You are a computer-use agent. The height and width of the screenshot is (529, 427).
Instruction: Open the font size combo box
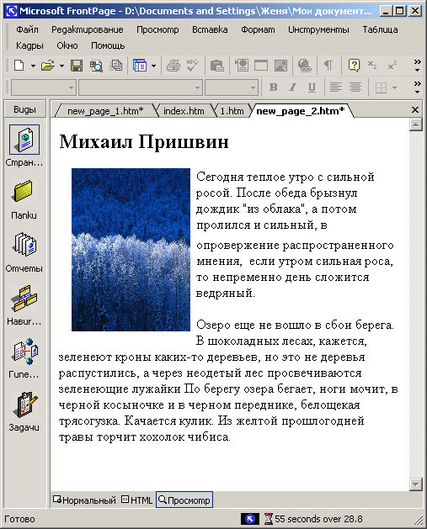(x=232, y=87)
